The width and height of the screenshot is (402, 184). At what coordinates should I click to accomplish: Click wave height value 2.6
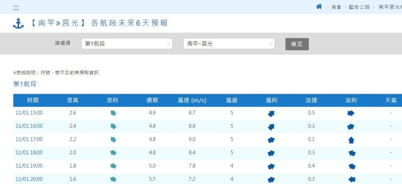(x=72, y=113)
